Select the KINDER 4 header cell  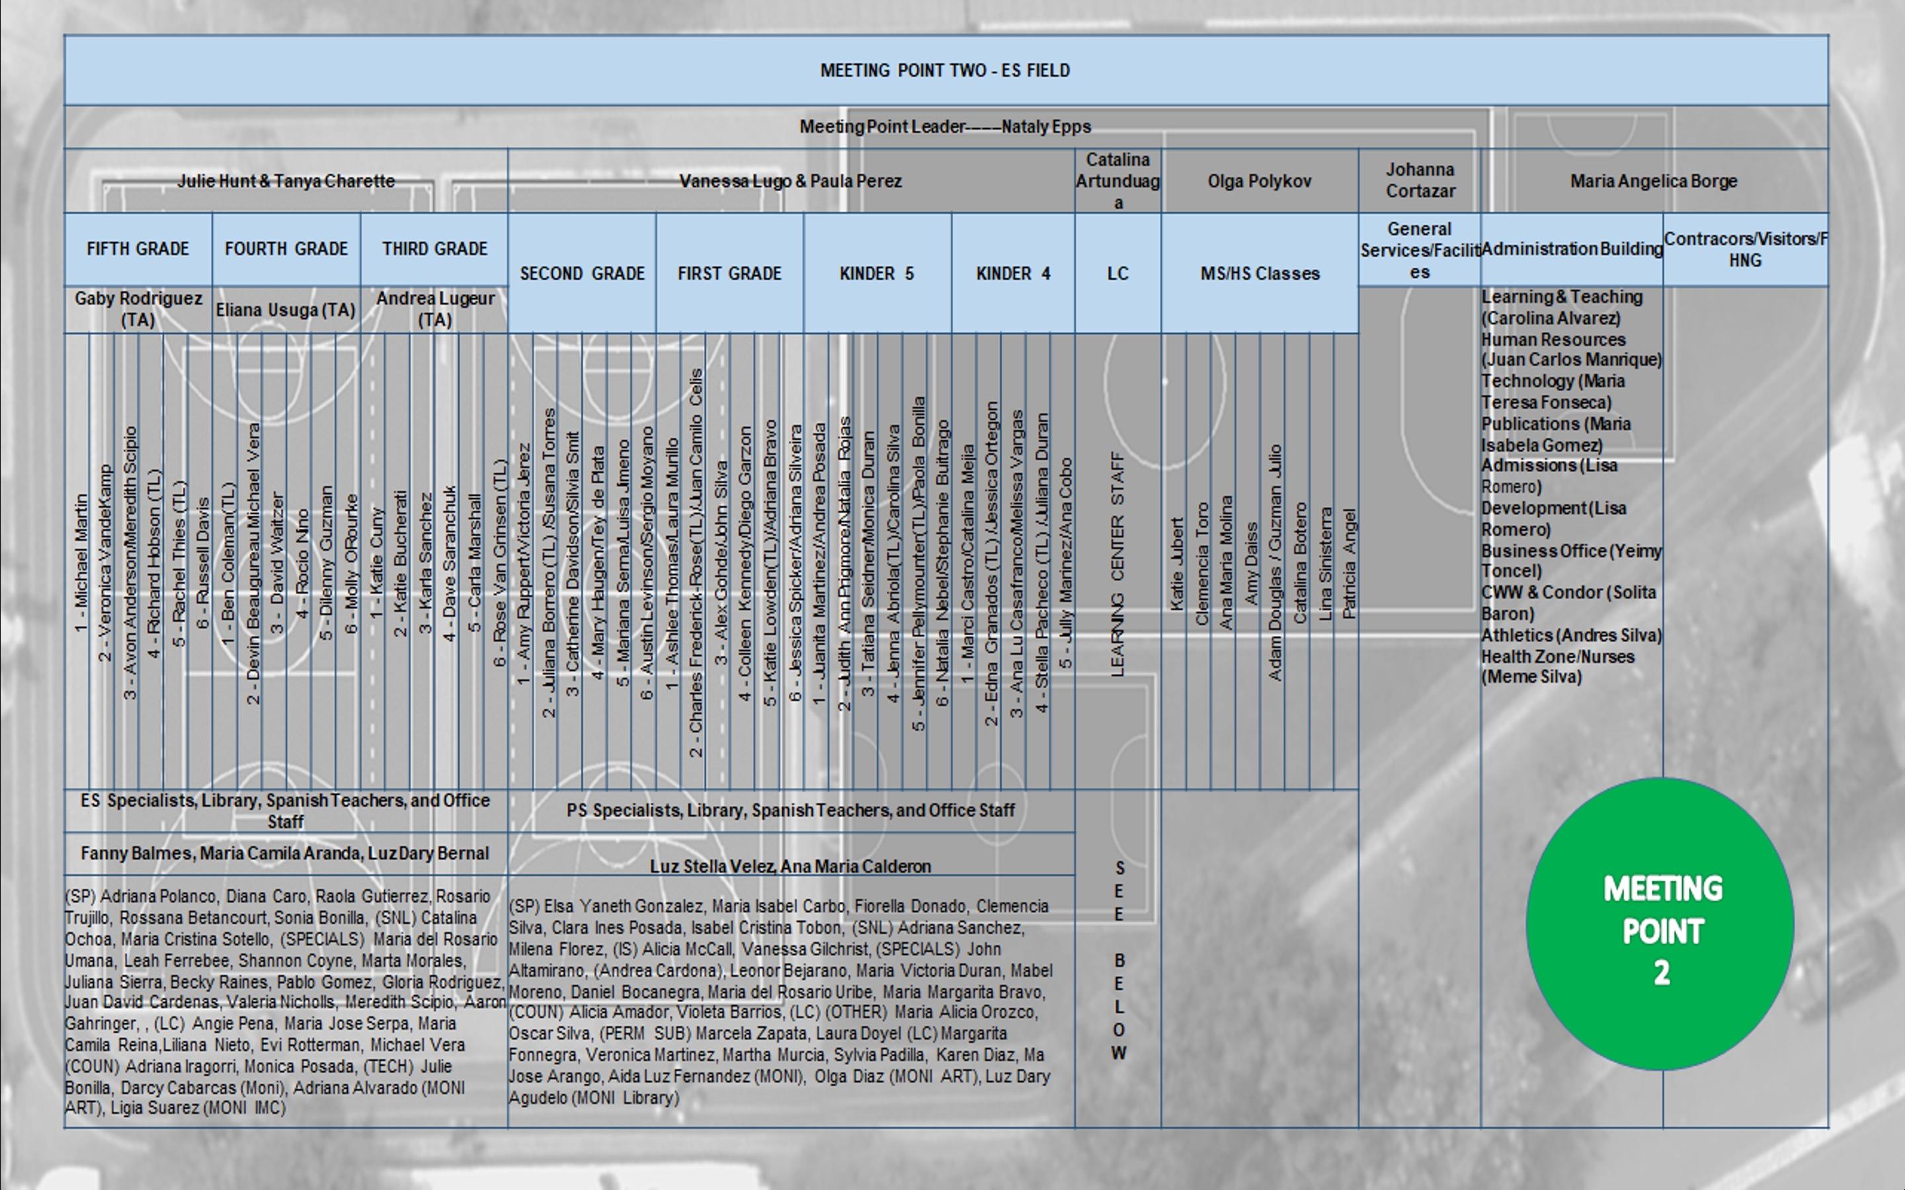click(x=1013, y=273)
